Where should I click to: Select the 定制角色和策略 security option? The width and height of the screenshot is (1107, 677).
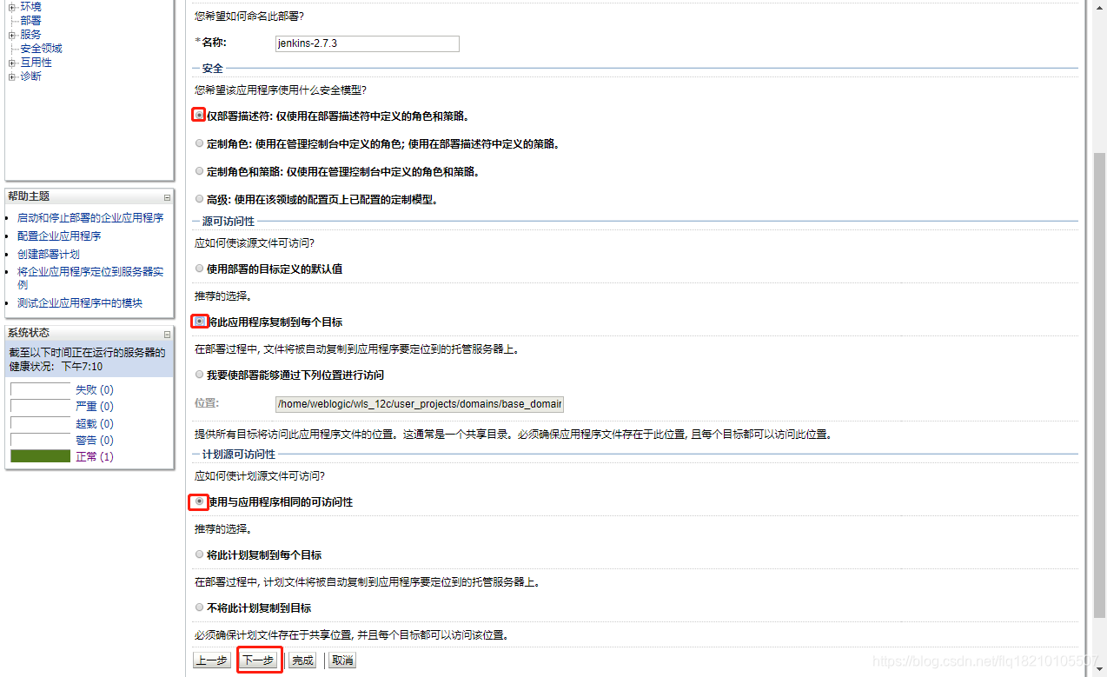[x=199, y=170]
